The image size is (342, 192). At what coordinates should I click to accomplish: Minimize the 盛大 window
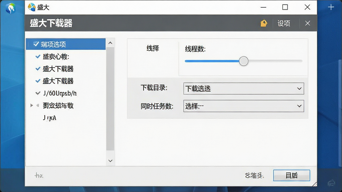pyautogui.click(x=264, y=7)
